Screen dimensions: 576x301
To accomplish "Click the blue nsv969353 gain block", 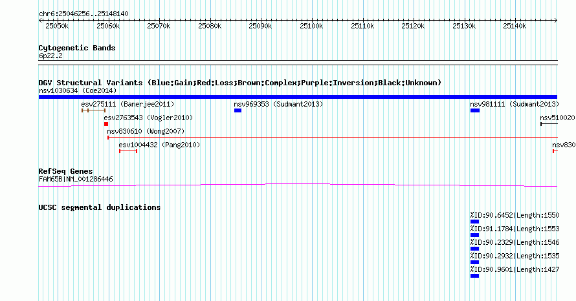I will [x=238, y=110].
